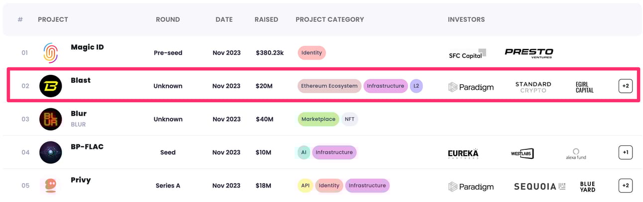Expand +2 more investors for Blast

tap(625, 86)
